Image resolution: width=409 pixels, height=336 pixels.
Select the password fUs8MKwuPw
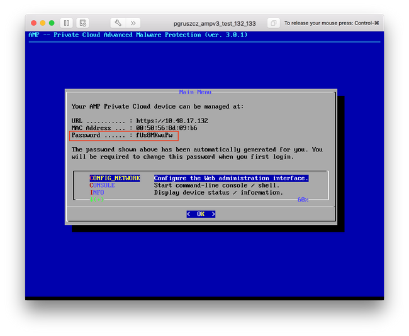(x=154, y=135)
